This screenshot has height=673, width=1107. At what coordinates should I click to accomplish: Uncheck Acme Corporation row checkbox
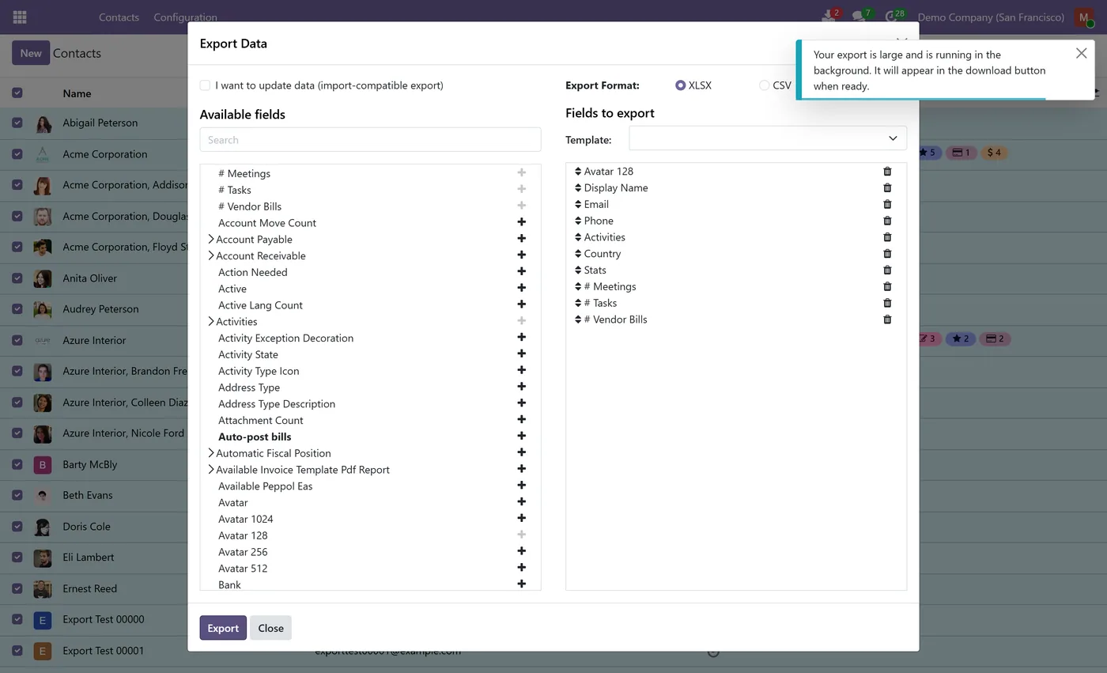[x=17, y=153]
